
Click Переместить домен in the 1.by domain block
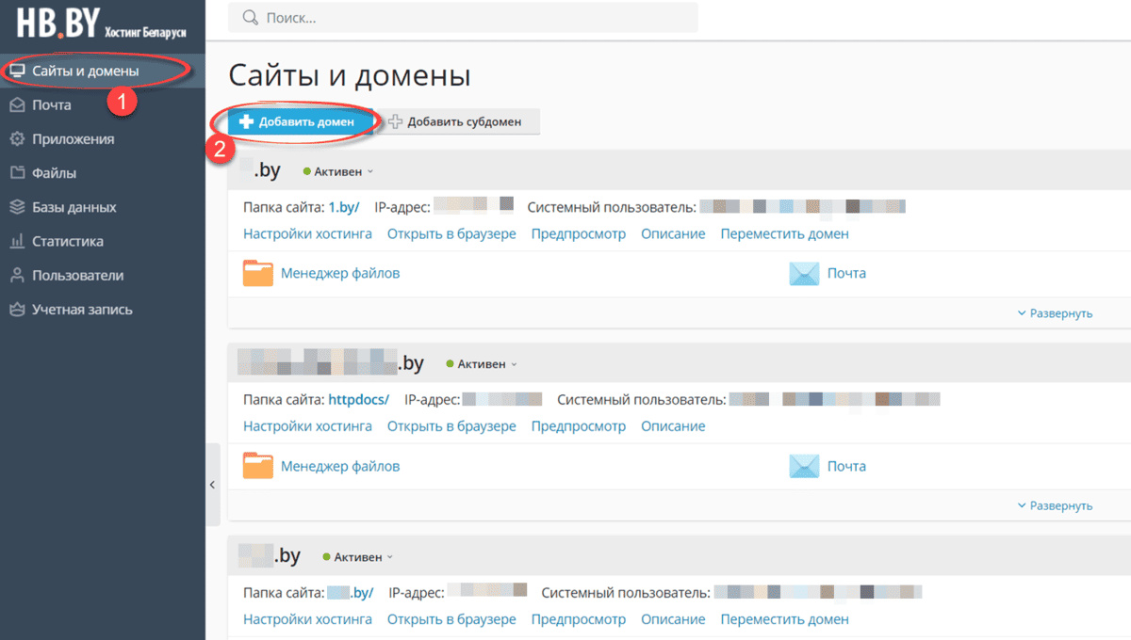point(785,233)
